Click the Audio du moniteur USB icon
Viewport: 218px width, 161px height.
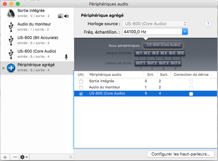click(x=11, y=27)
